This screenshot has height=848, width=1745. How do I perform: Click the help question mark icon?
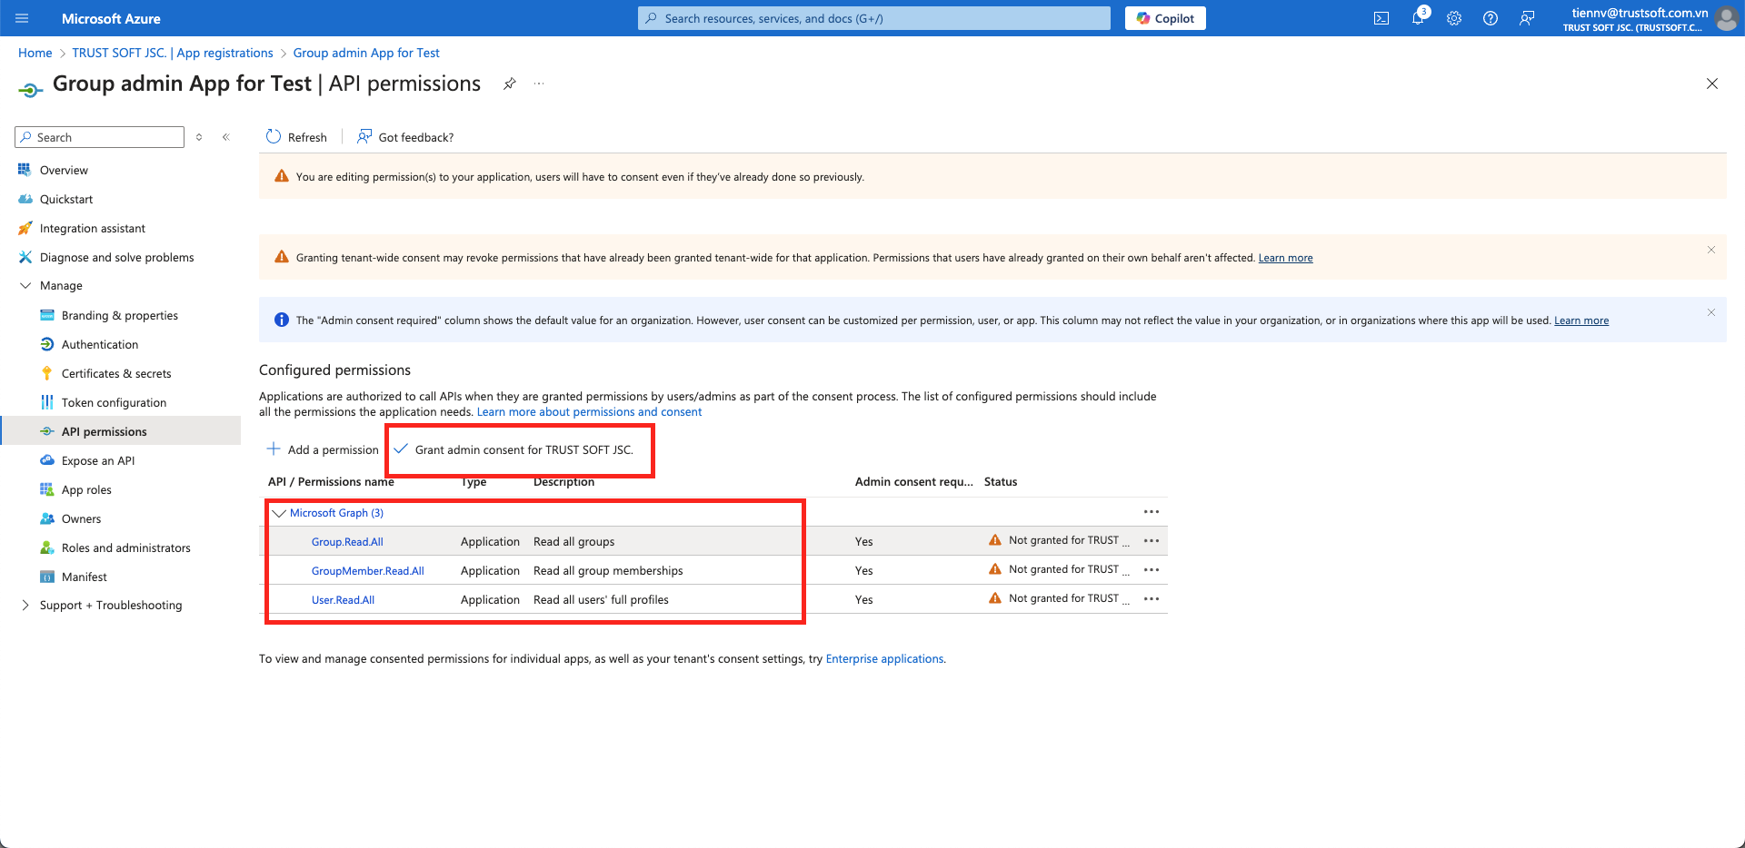[1490, 18]
